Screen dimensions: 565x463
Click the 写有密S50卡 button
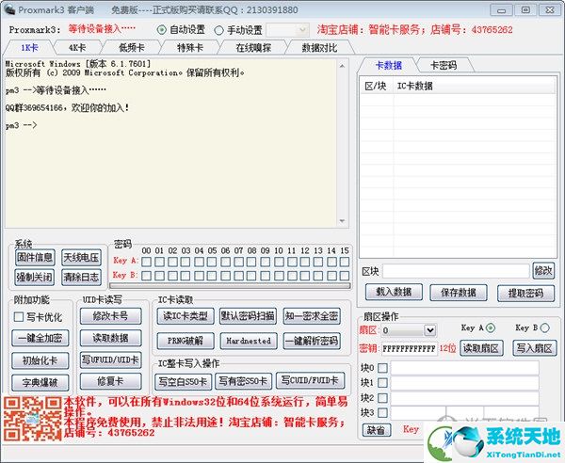tap(243, 381)
